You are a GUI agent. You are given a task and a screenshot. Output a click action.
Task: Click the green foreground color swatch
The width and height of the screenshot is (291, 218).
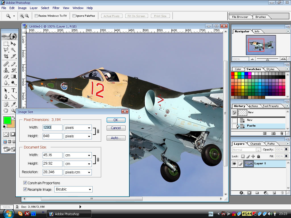(x=7, y=120)
